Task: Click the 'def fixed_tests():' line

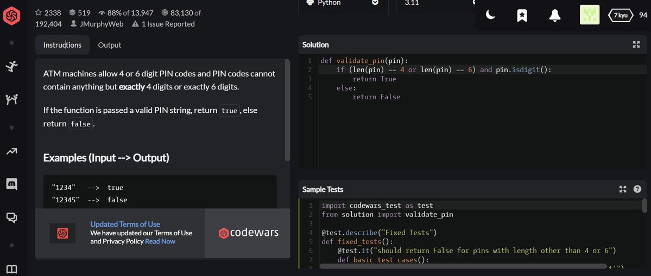Action: tap(357, 242)
